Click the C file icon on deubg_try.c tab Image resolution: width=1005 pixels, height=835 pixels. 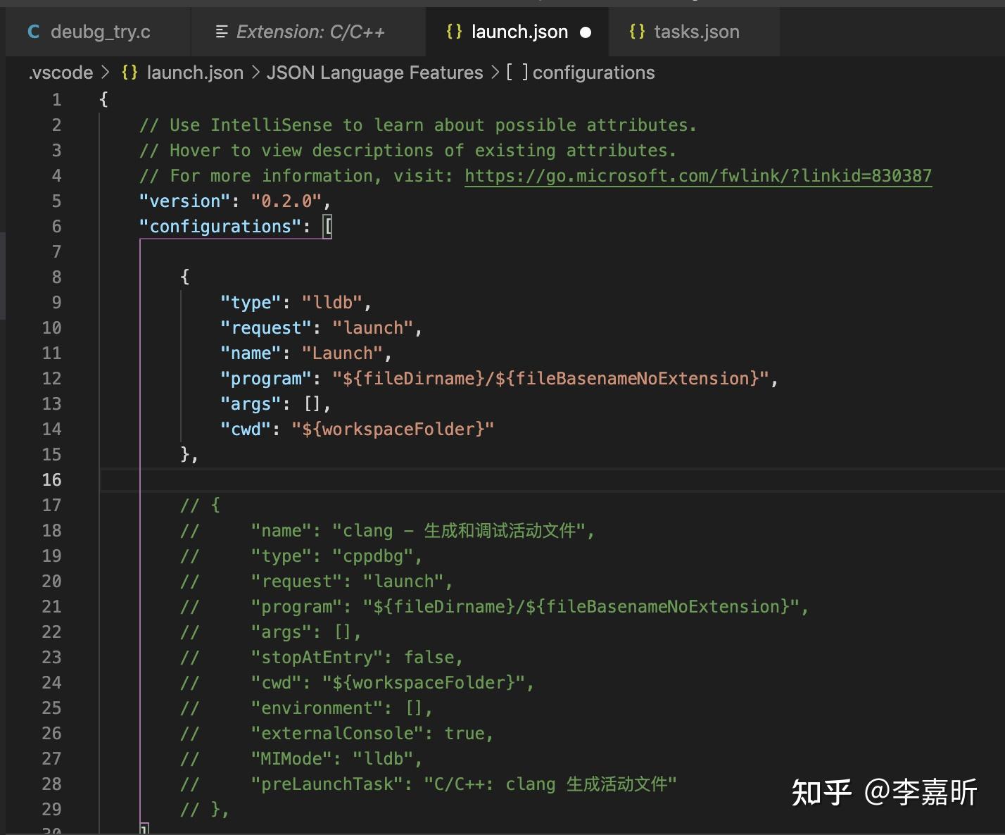coord(32,31)
